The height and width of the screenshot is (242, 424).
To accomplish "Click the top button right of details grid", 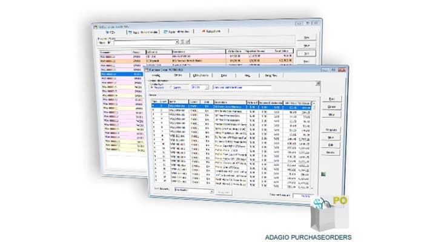I will pyautogui.click(x=332, y=99).
